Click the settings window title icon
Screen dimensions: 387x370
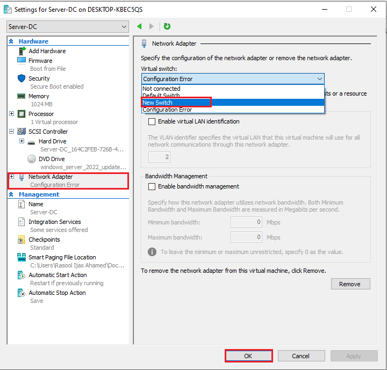(x=8, y=9)
